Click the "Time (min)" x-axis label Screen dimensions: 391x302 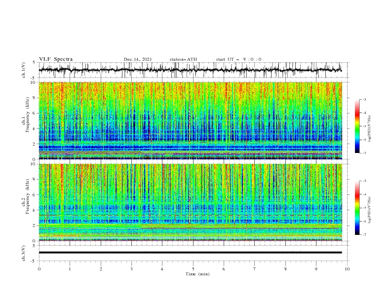(x=197, y=274)
